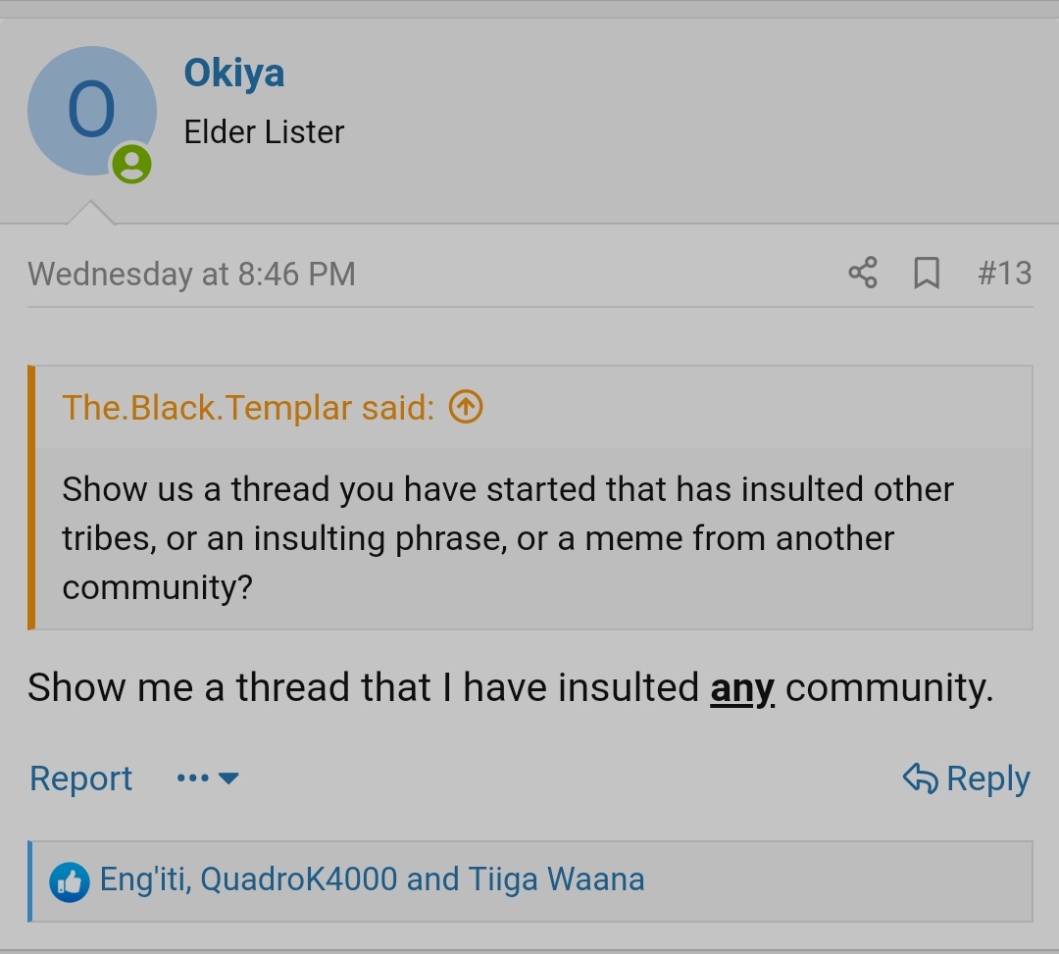Screen dimensions: 1059x954
Task: Click the share icon on the post
Action: (x=863, y=273)
